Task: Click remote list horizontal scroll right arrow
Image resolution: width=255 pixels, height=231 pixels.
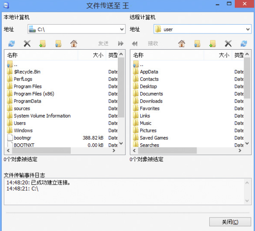Action: [240, 150]
